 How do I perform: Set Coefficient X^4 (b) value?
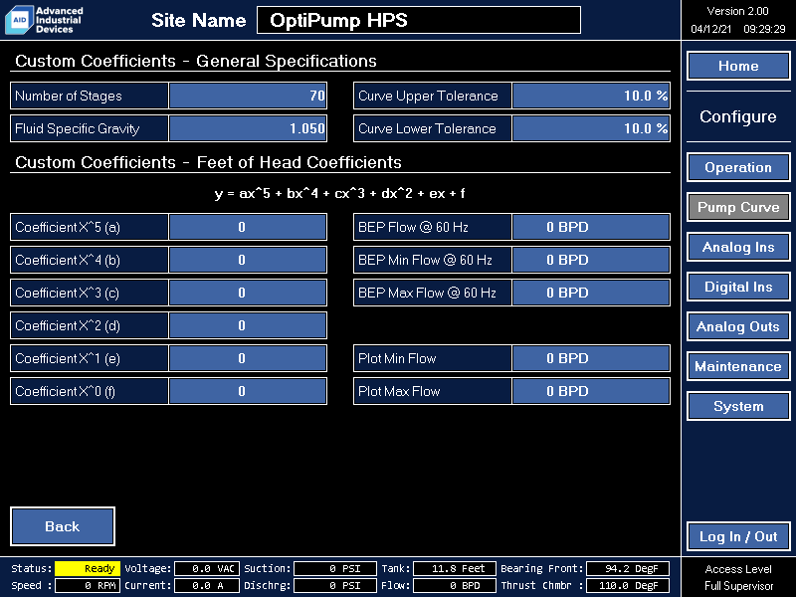tap(248, 260)
